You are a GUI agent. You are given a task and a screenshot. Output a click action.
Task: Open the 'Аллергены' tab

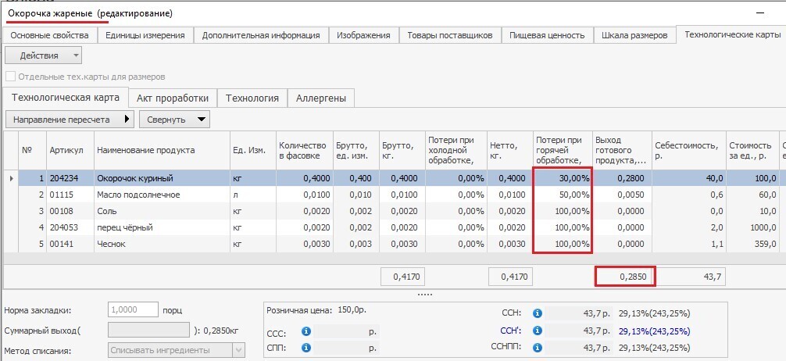pyautogui.click(x=321, y=98)
